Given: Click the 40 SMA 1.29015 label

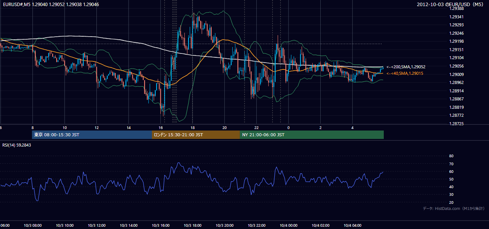Looking at the screenshot, I should pos(405,73).
